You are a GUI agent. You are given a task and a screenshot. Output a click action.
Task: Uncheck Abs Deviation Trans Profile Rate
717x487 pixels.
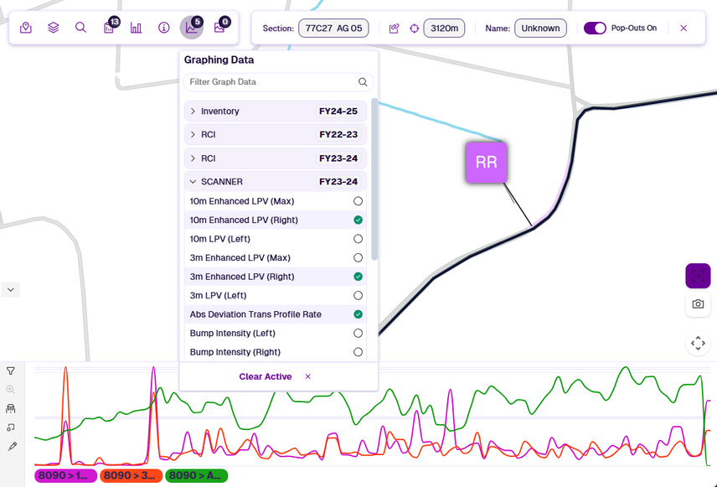pyautogui.click(x=358, y=314)
